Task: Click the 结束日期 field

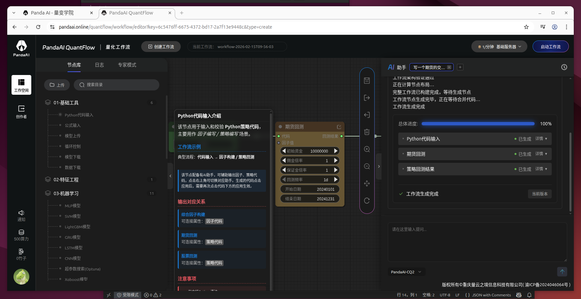Action: (x=310, y=199)
